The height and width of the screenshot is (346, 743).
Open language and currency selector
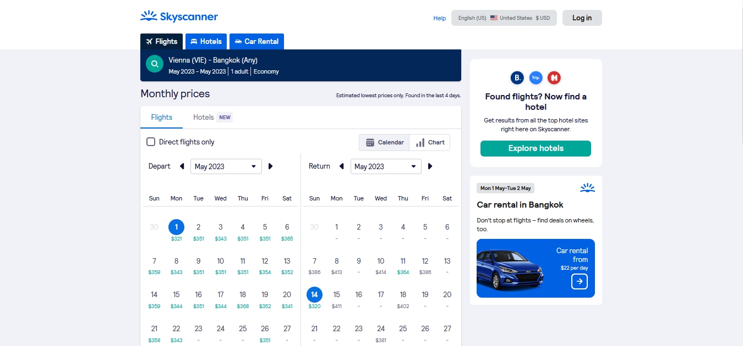point(504,18)
